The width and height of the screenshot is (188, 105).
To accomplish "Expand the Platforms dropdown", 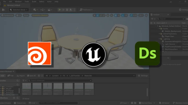I will [x=86, y=10].
